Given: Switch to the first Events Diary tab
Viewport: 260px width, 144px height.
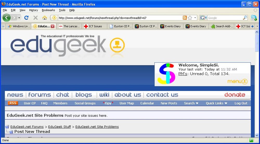Looking at the screenshot, I should click(x=171, y=26).
